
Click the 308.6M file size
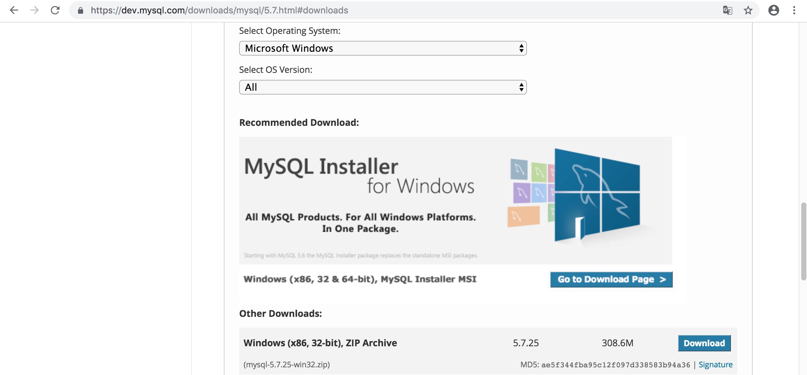(x=617, y=343)
